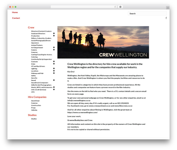
Task: Open the Costume category link
Action: [x=34, y=62]
